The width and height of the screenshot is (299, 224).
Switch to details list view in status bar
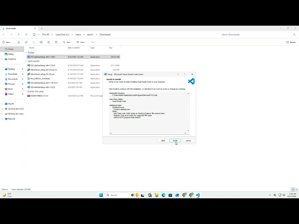293,189
